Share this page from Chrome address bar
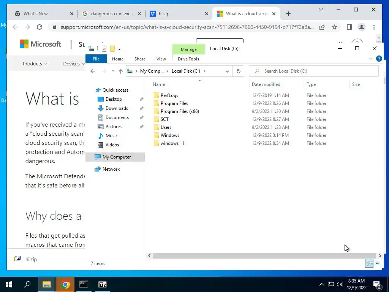Screen dimensions: 389x292 322,27
